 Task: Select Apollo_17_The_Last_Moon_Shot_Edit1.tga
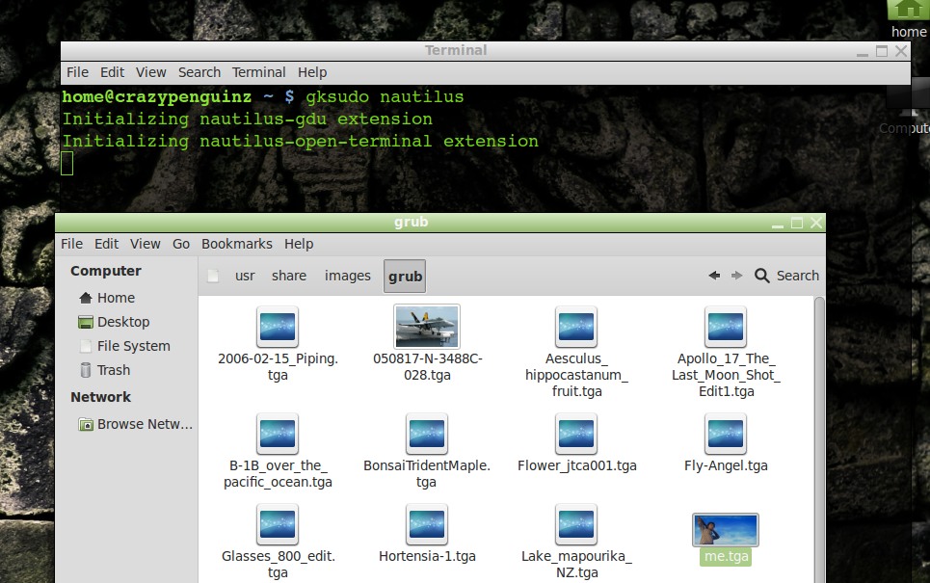coord(725,326)
